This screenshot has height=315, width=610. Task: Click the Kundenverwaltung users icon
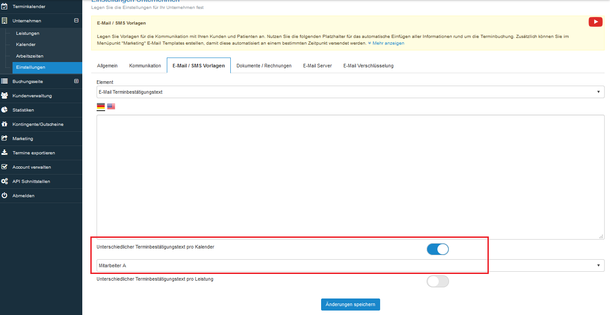[4, 95]
